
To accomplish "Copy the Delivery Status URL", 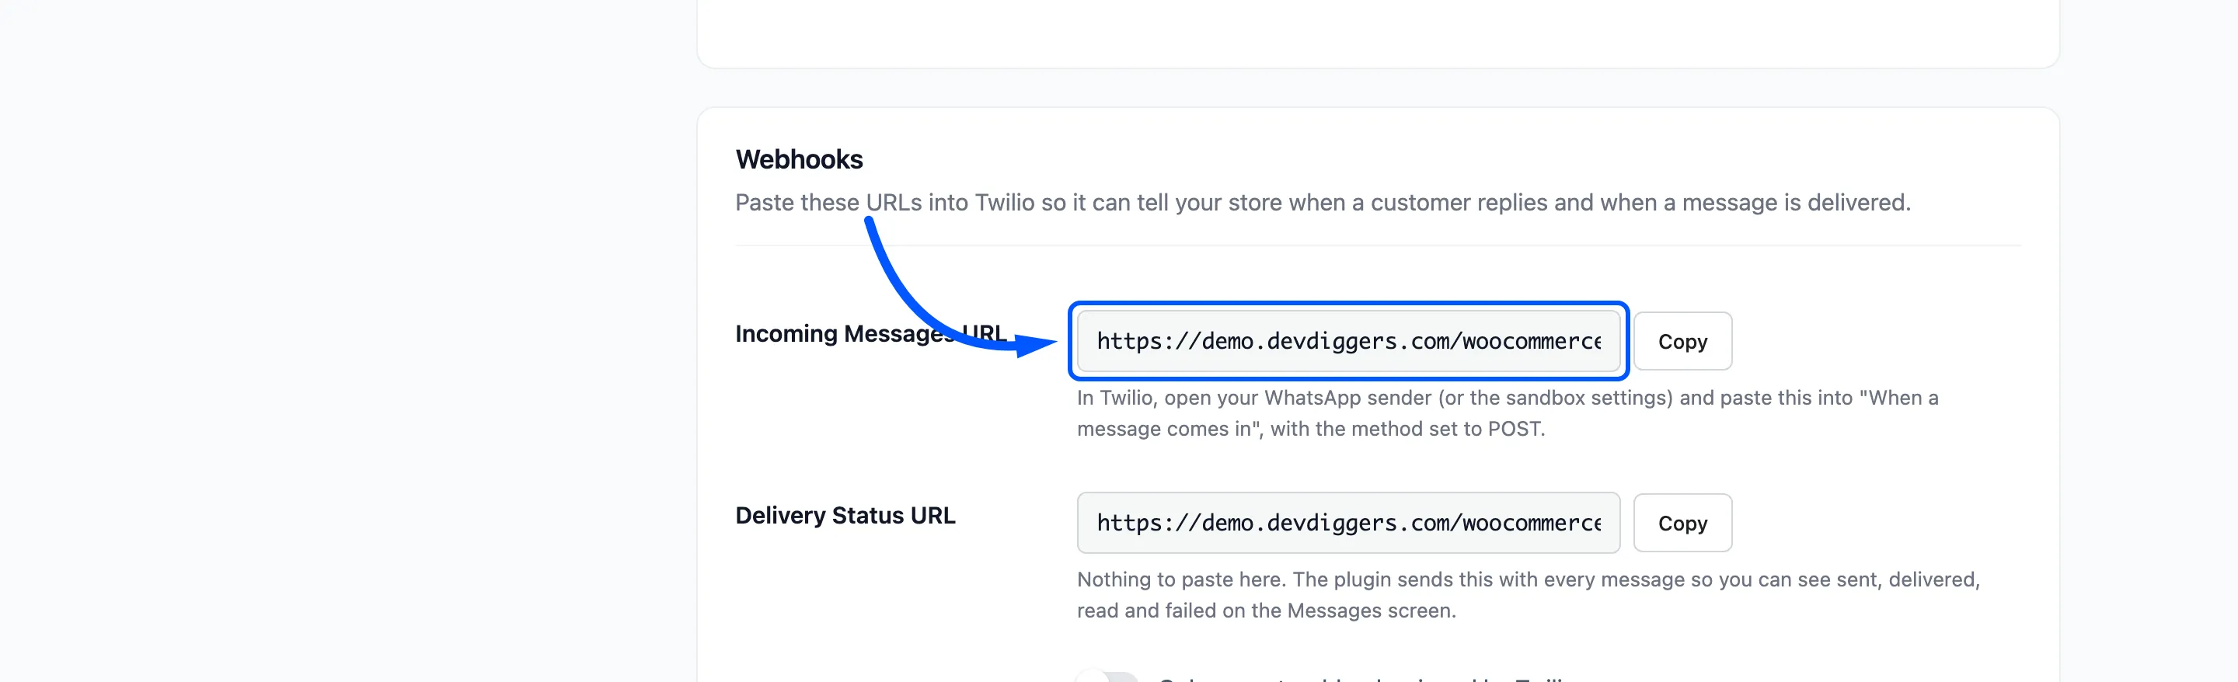I will 1682,522.
